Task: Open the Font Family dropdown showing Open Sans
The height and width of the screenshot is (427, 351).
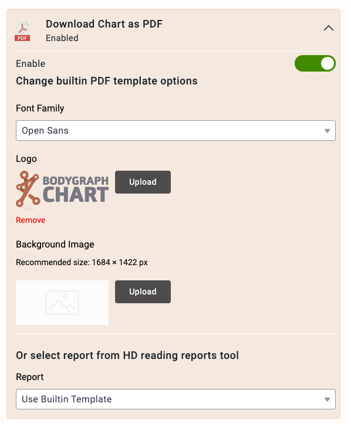Action: point(176,130)
